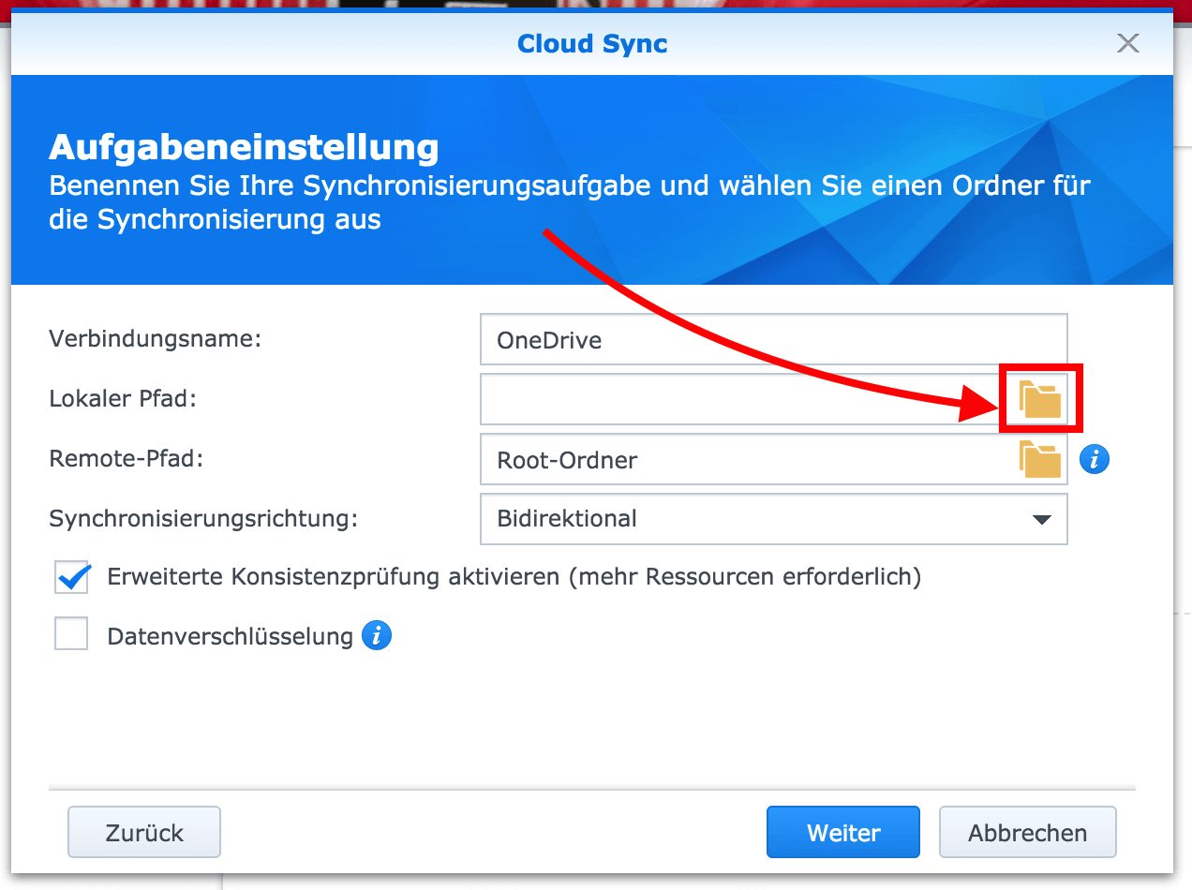1192x890 pixels.
Task: Open folder browser for Lokaler Pfad
Action: [x=1040, y=400]
